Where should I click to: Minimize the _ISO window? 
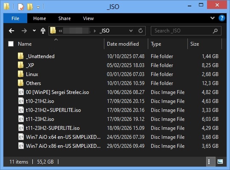(x=190, y=6)
